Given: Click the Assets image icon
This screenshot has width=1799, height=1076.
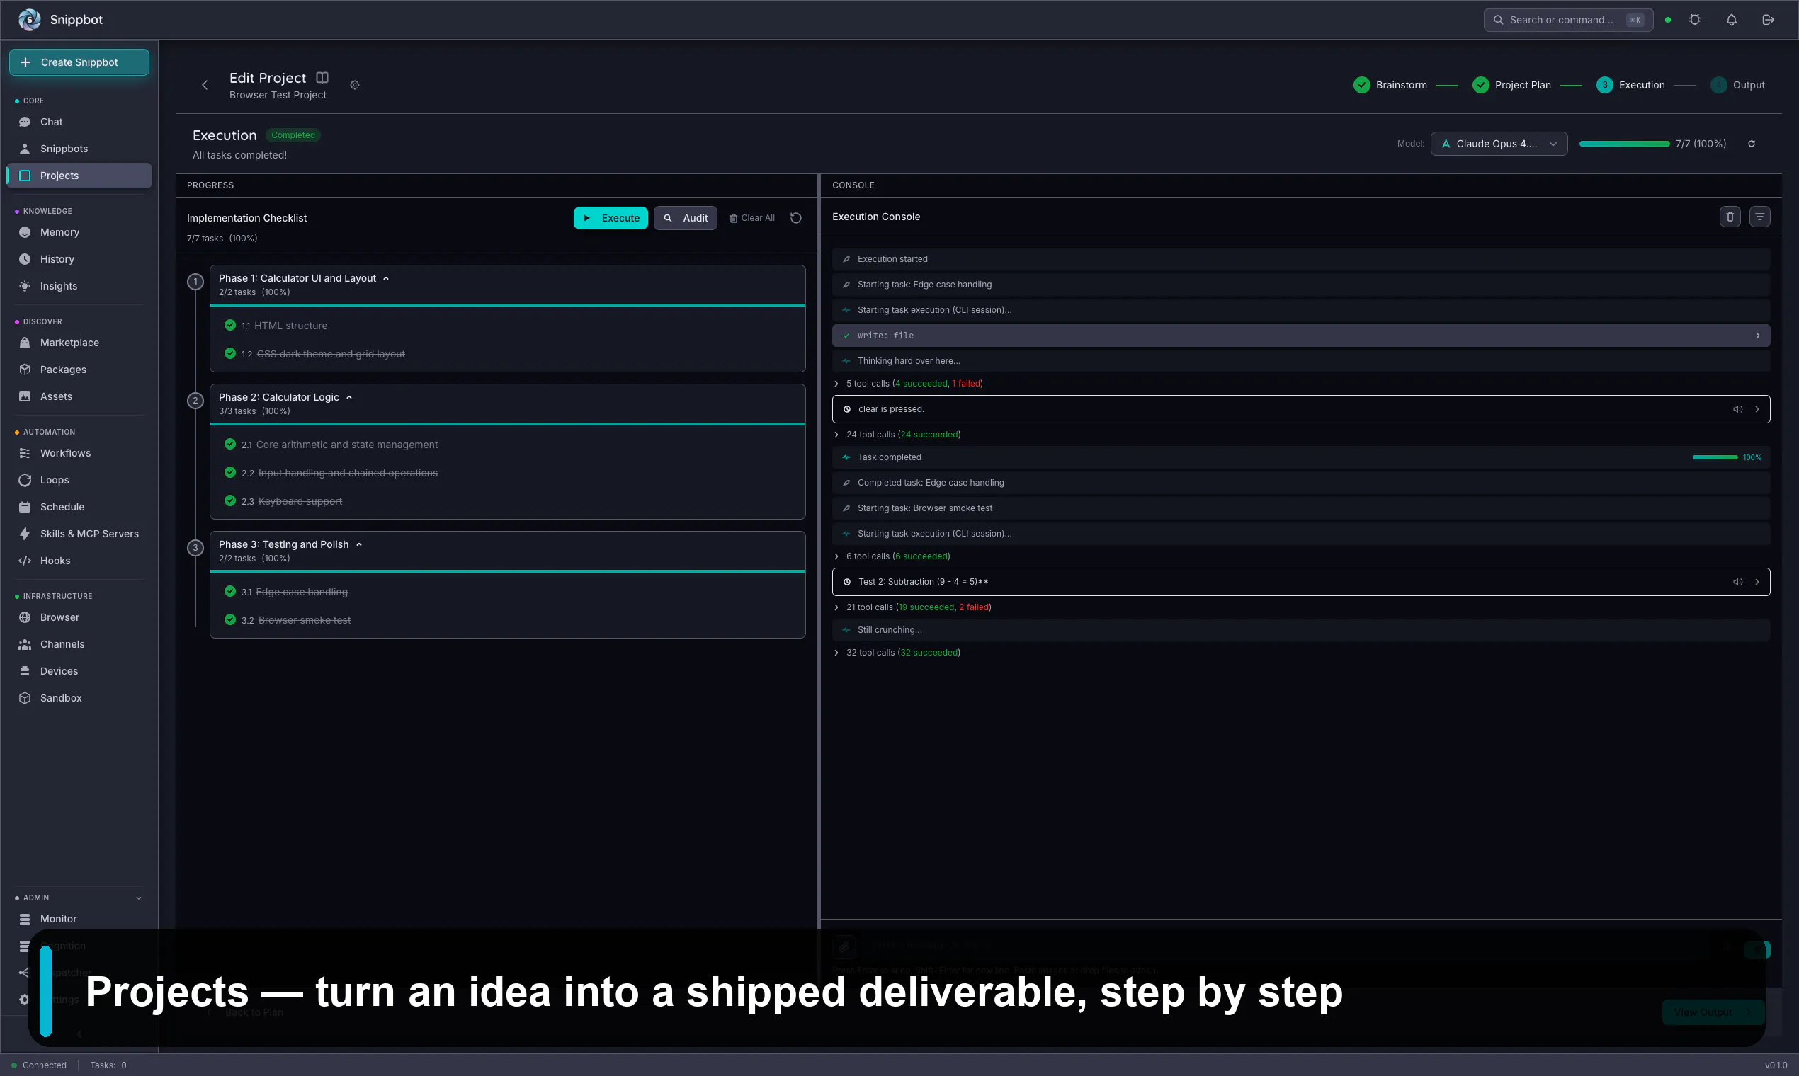Looking at the screenshot, I should [x=25, y=396].
